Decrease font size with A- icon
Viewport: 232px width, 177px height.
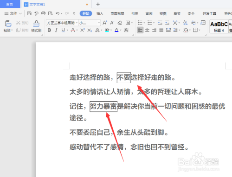click(x=112, y=23)
